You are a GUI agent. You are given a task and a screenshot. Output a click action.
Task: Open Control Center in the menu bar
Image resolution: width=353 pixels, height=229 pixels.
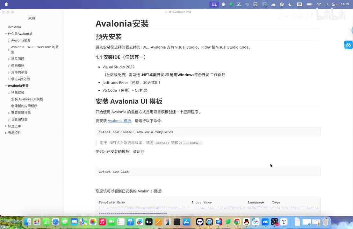pos(334,4)
